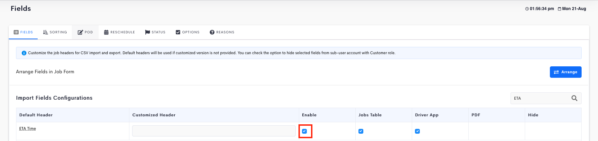Switch to the Sorting tab
Image resolution: width=598 pixels, height=141 pixels.
(55, 32)
